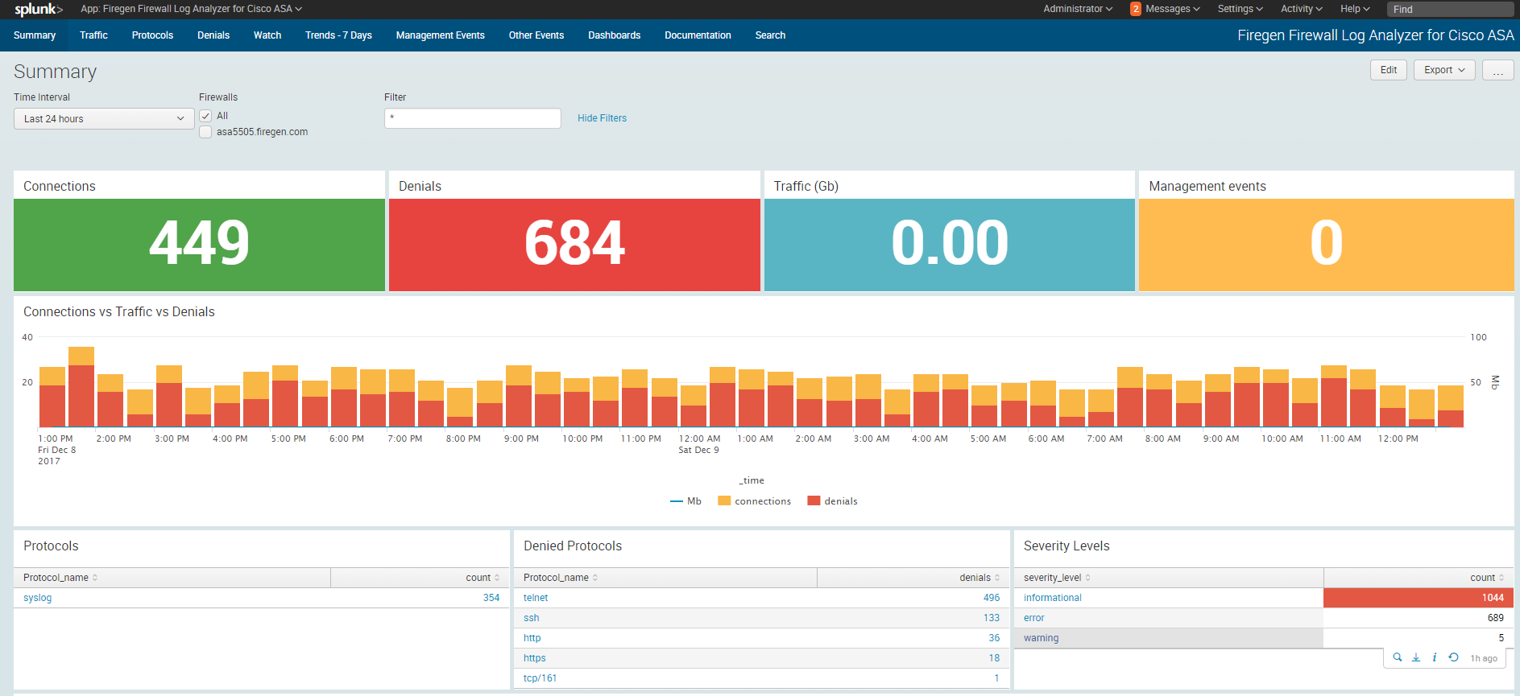Viewport: 1520px width, 696px height.
Task: Click the Find search box
Action: 1450,9
